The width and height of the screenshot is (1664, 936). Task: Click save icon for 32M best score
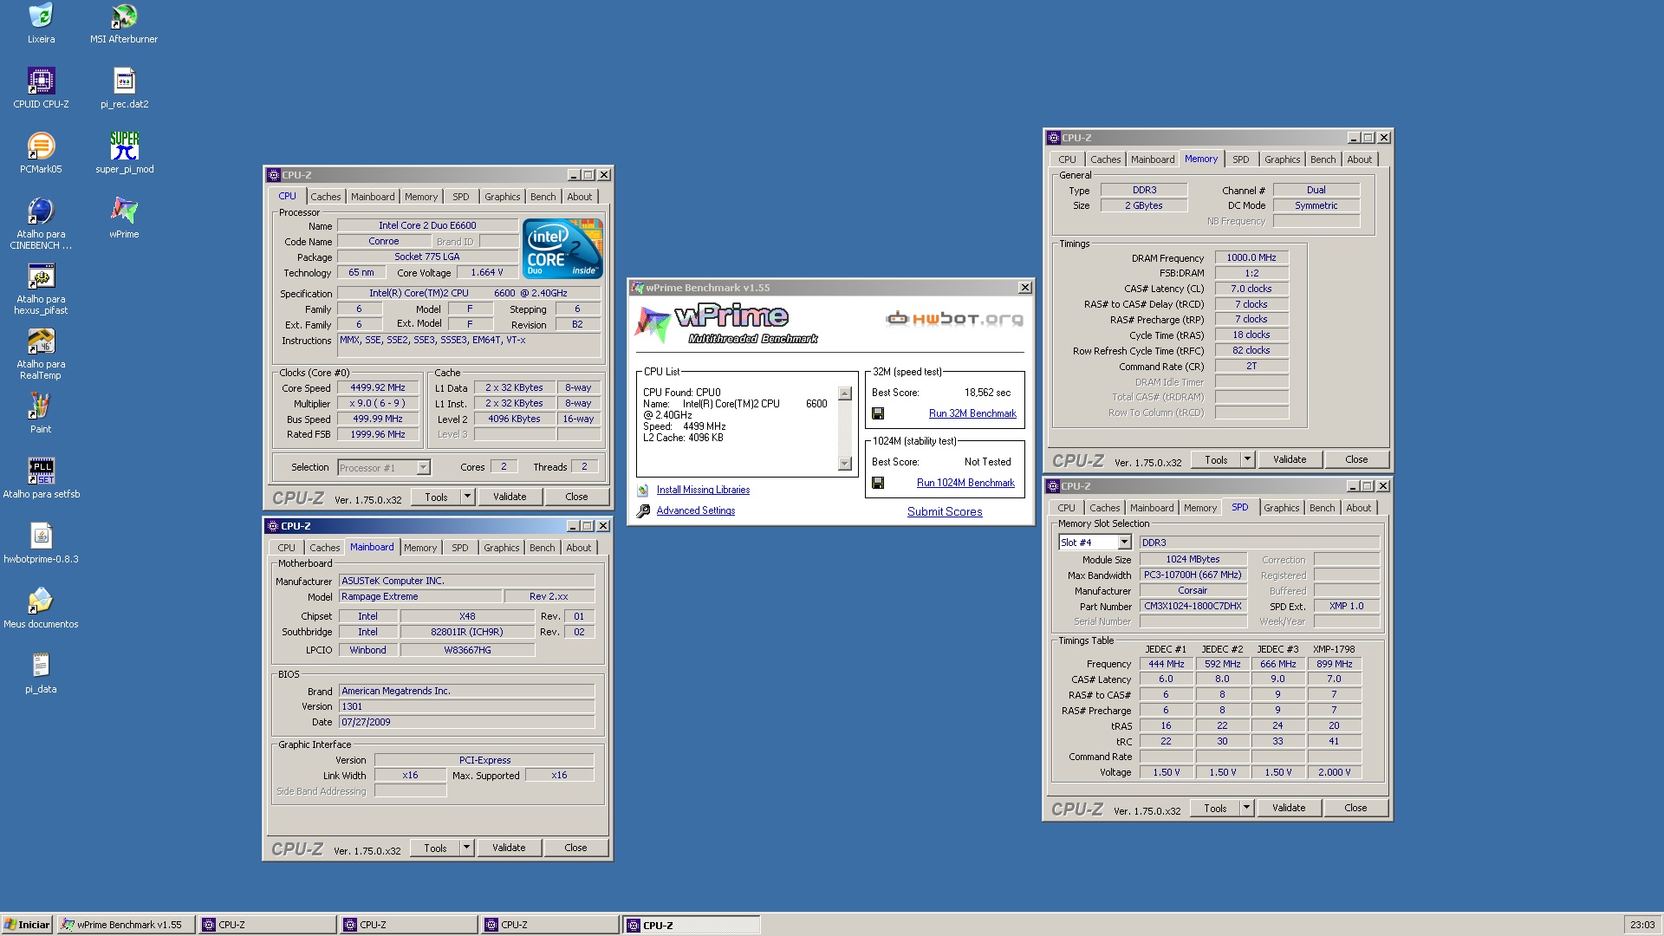coord(878,413)
